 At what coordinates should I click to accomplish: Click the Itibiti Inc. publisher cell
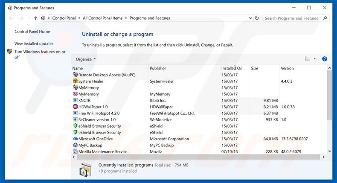(x=158, y=100)
